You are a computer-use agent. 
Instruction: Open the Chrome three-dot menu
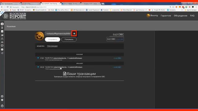[x=196, y=7]
